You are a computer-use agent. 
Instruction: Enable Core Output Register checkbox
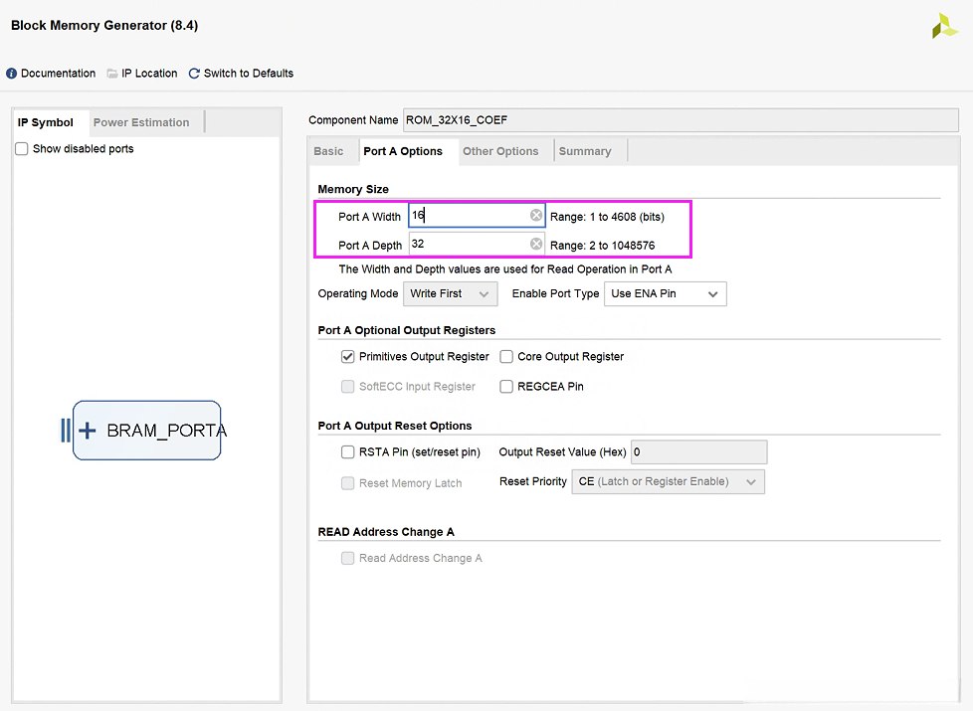point(506,356)
